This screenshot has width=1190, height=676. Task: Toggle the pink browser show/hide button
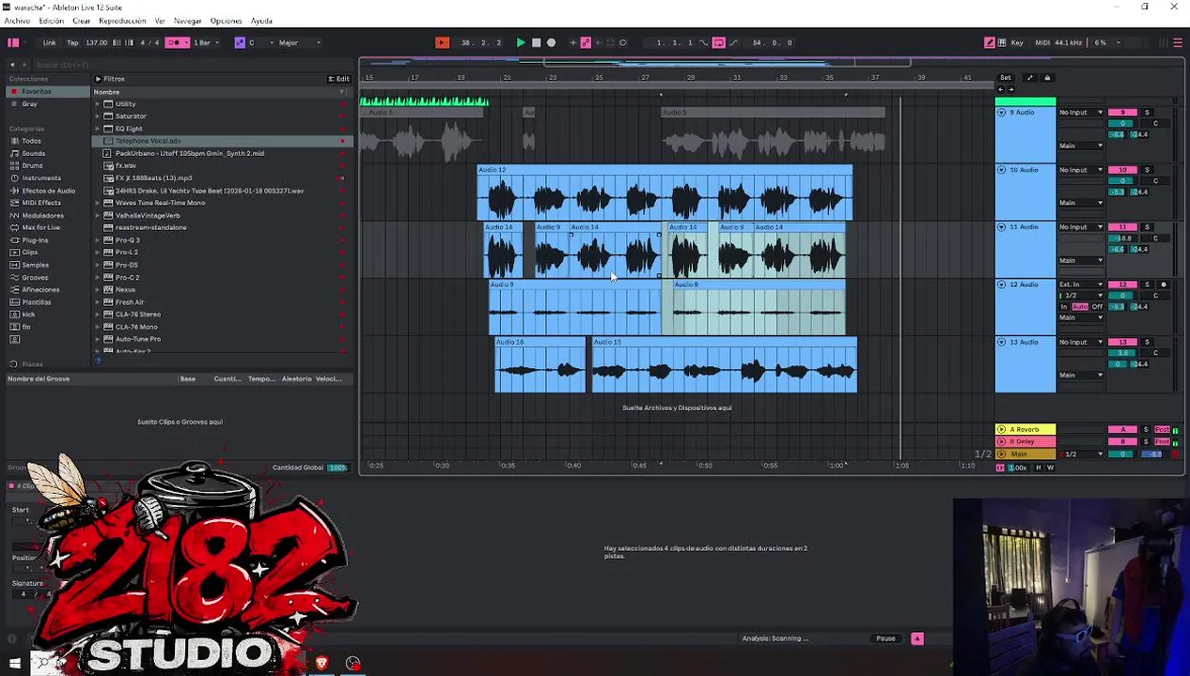13,42
